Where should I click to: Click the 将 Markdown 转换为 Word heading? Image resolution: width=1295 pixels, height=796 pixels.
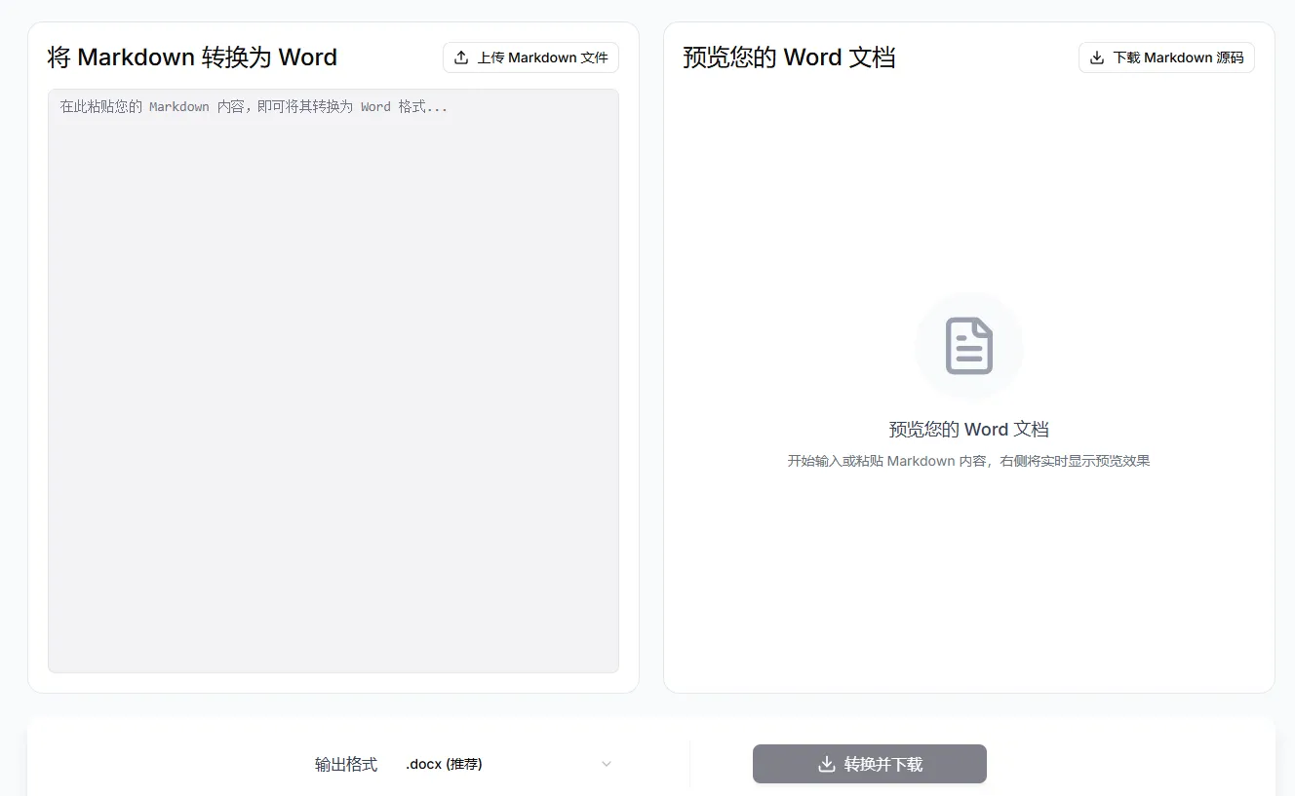(x=192, y=57)
